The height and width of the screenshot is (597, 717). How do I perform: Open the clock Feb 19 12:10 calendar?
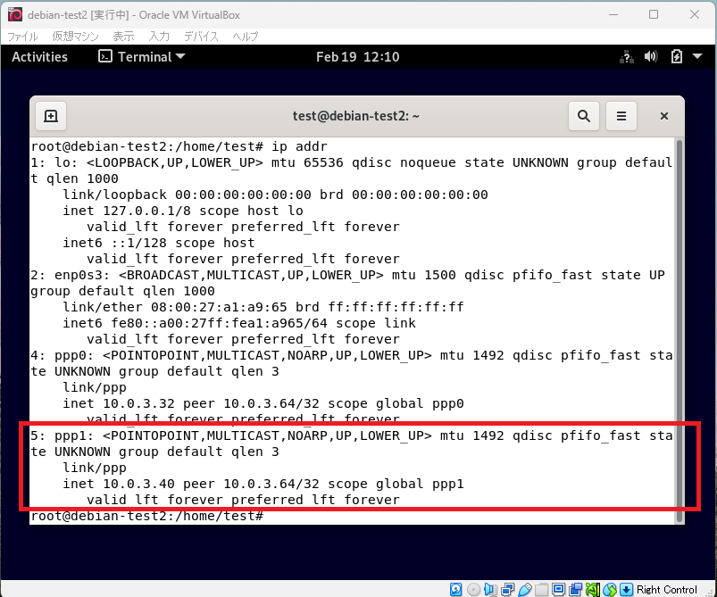click(x=357, y=57)
